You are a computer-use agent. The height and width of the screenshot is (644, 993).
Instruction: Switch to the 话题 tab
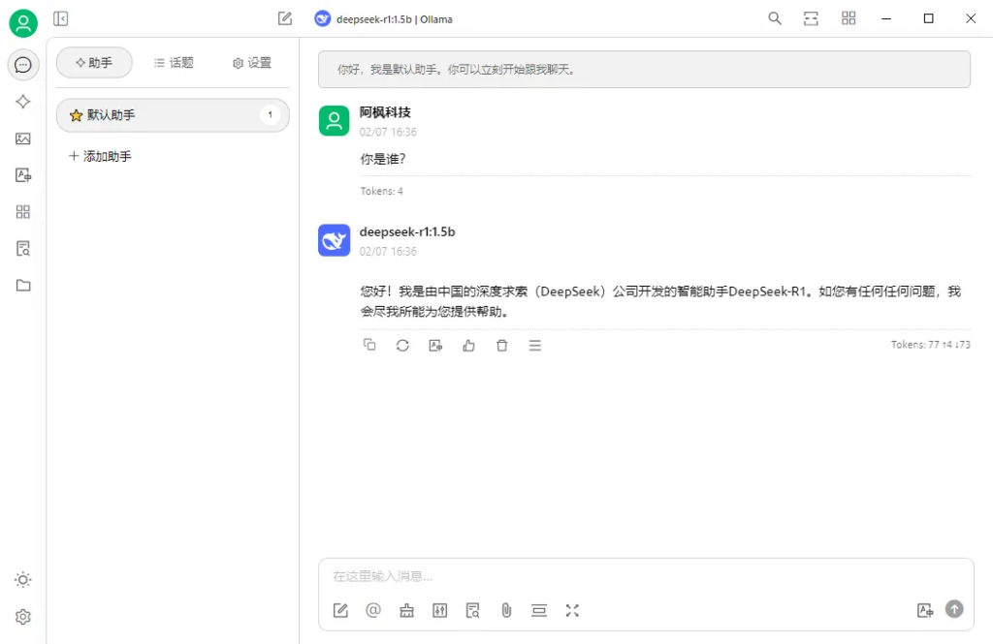point(174,63)
